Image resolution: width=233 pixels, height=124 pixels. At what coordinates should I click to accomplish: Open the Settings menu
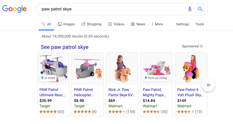point(182,24)
